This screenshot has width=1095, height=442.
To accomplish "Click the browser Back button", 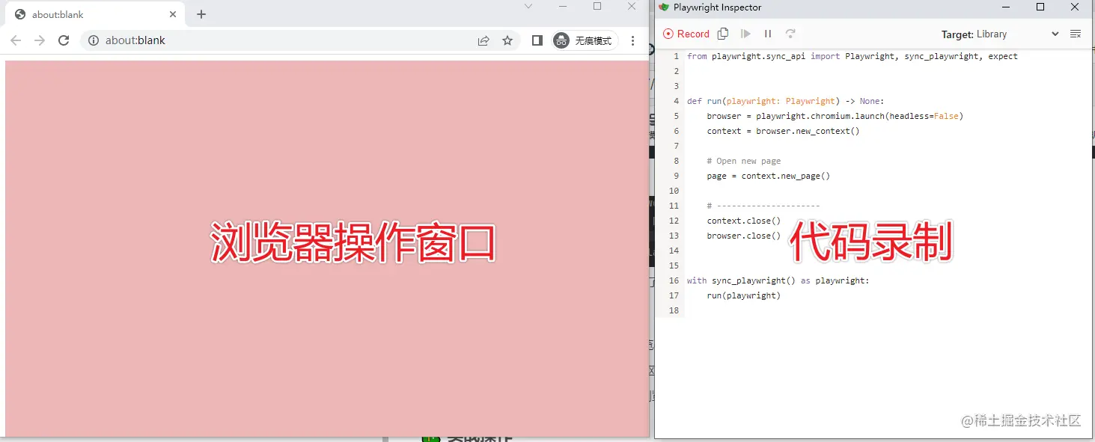I will [x=15, y=40].
